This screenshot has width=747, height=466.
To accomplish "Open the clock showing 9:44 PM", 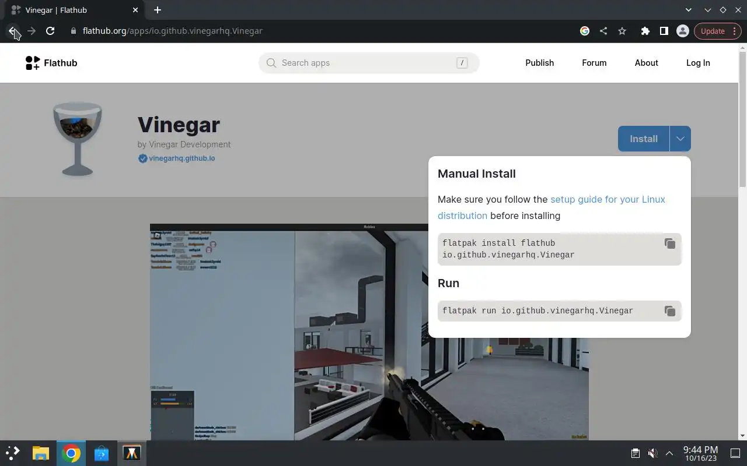I will [700, 453].
